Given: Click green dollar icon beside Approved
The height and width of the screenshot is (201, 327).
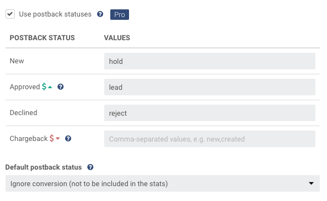Looking at the screenshot, I should [x=44, y=86].
